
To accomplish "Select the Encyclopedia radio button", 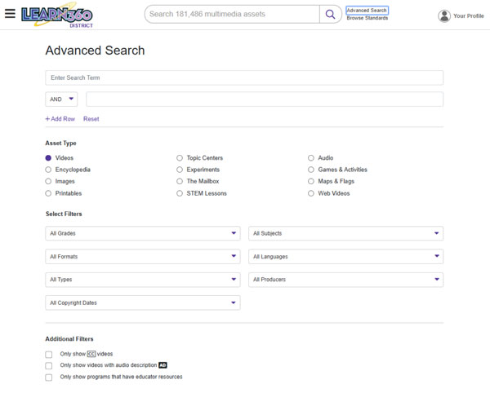I will 48,170.
